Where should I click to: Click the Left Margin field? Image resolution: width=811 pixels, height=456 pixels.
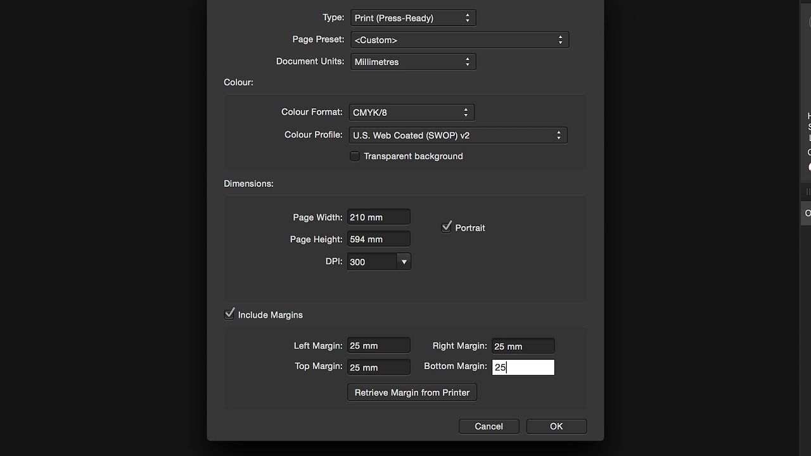point(379,346)
